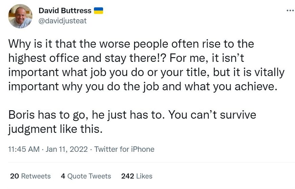Open the 242 Likes list

click(x=137, y=176)
